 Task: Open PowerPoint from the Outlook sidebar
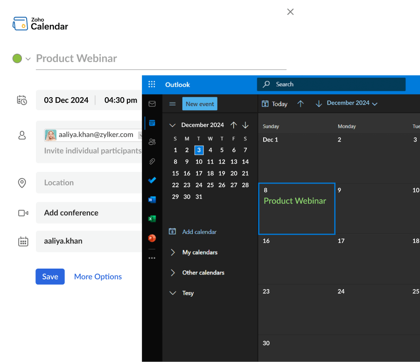click(152, 238)
